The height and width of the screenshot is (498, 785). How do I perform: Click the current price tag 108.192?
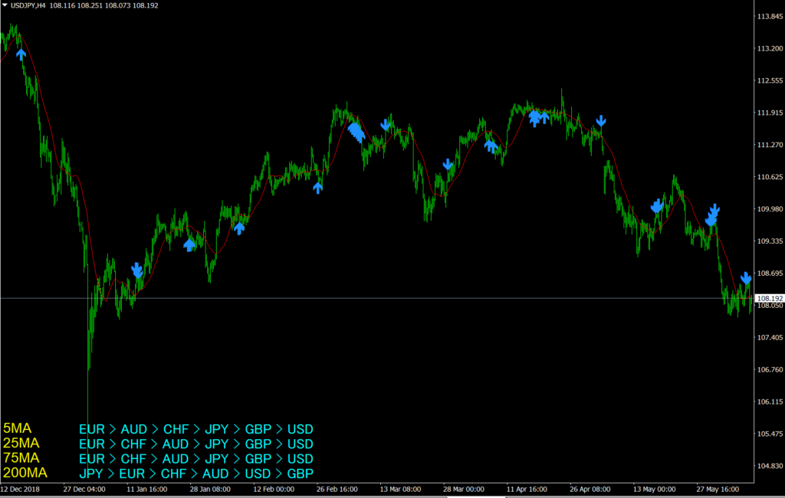tap(768, 298)
